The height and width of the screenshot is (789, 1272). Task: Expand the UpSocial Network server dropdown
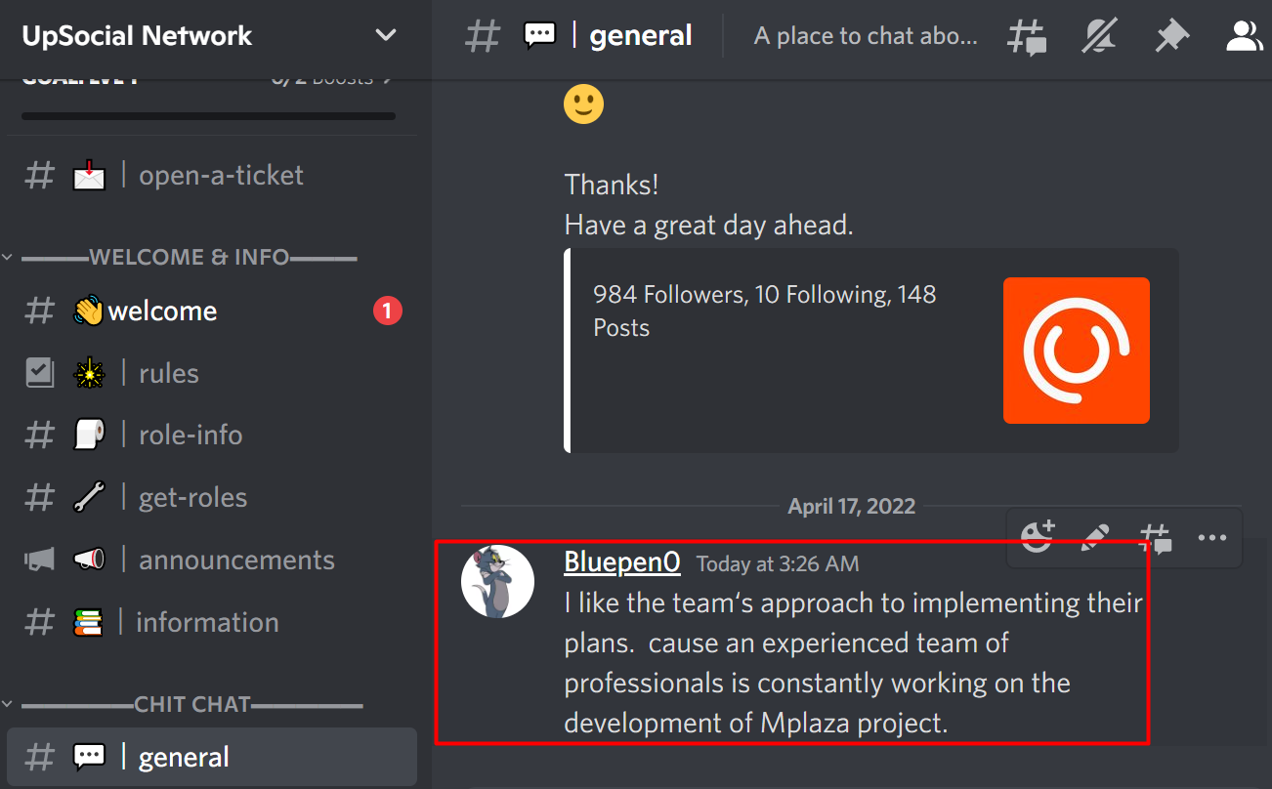[x=386, y=36]
